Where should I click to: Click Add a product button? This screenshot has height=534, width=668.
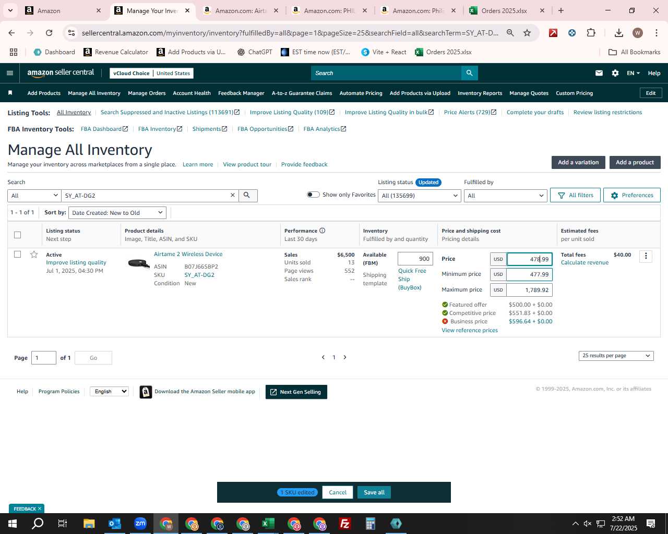(x=635, y=162)
